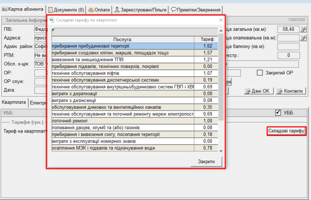Open the Дані ОК button
This screenshot has width=311, height=200.
258,91
